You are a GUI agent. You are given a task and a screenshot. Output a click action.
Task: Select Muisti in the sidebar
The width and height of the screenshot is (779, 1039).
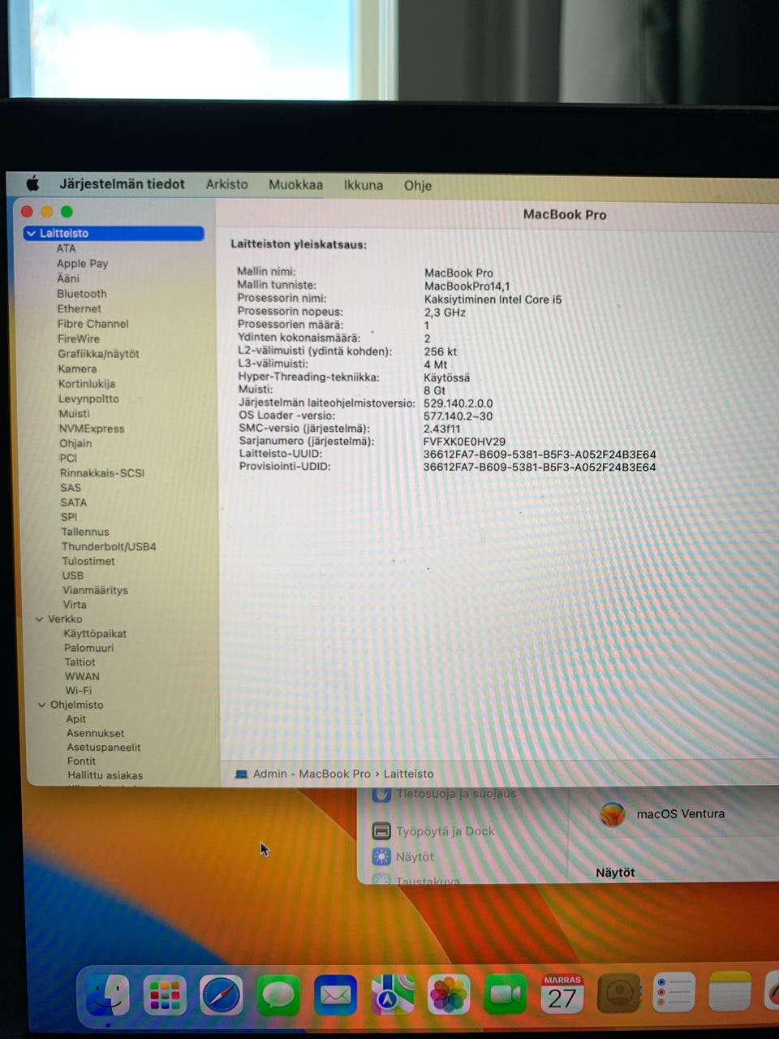[x=75, y=413]
